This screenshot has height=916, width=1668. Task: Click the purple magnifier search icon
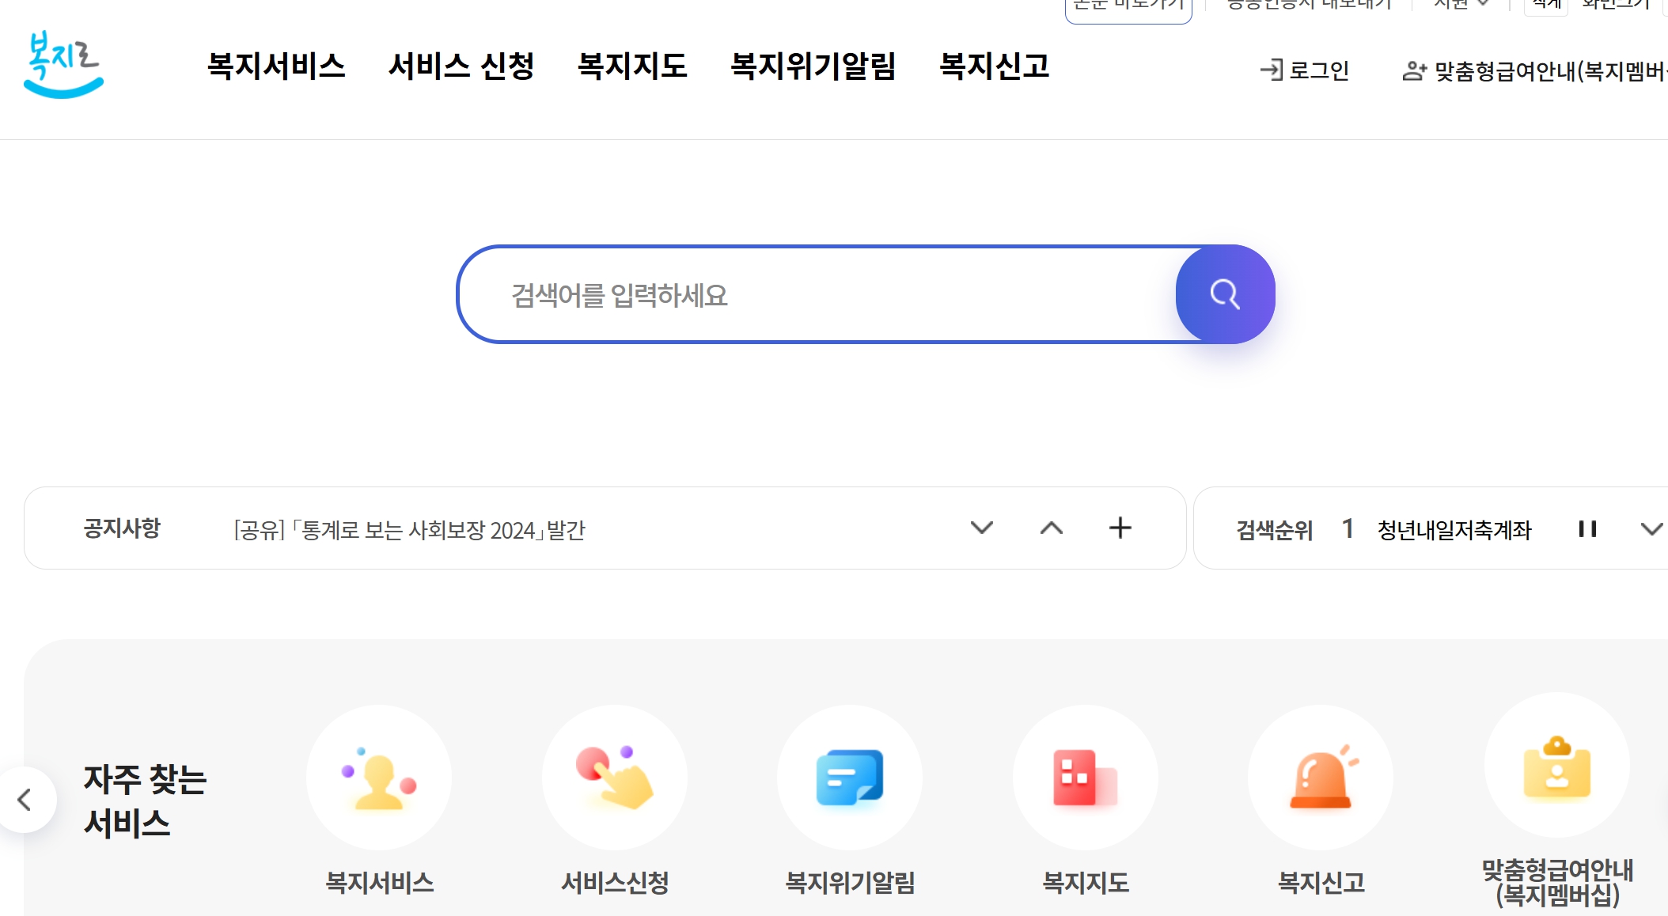(x=1225, y=294)
